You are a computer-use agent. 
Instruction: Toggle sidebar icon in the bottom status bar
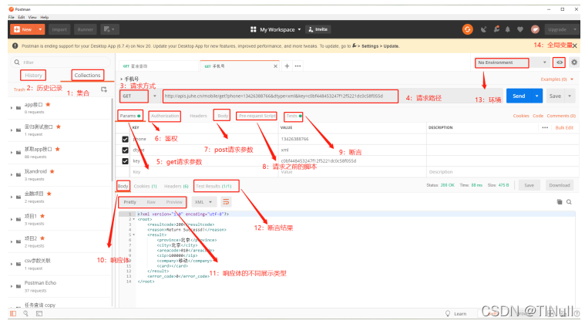tap(13, 313)
